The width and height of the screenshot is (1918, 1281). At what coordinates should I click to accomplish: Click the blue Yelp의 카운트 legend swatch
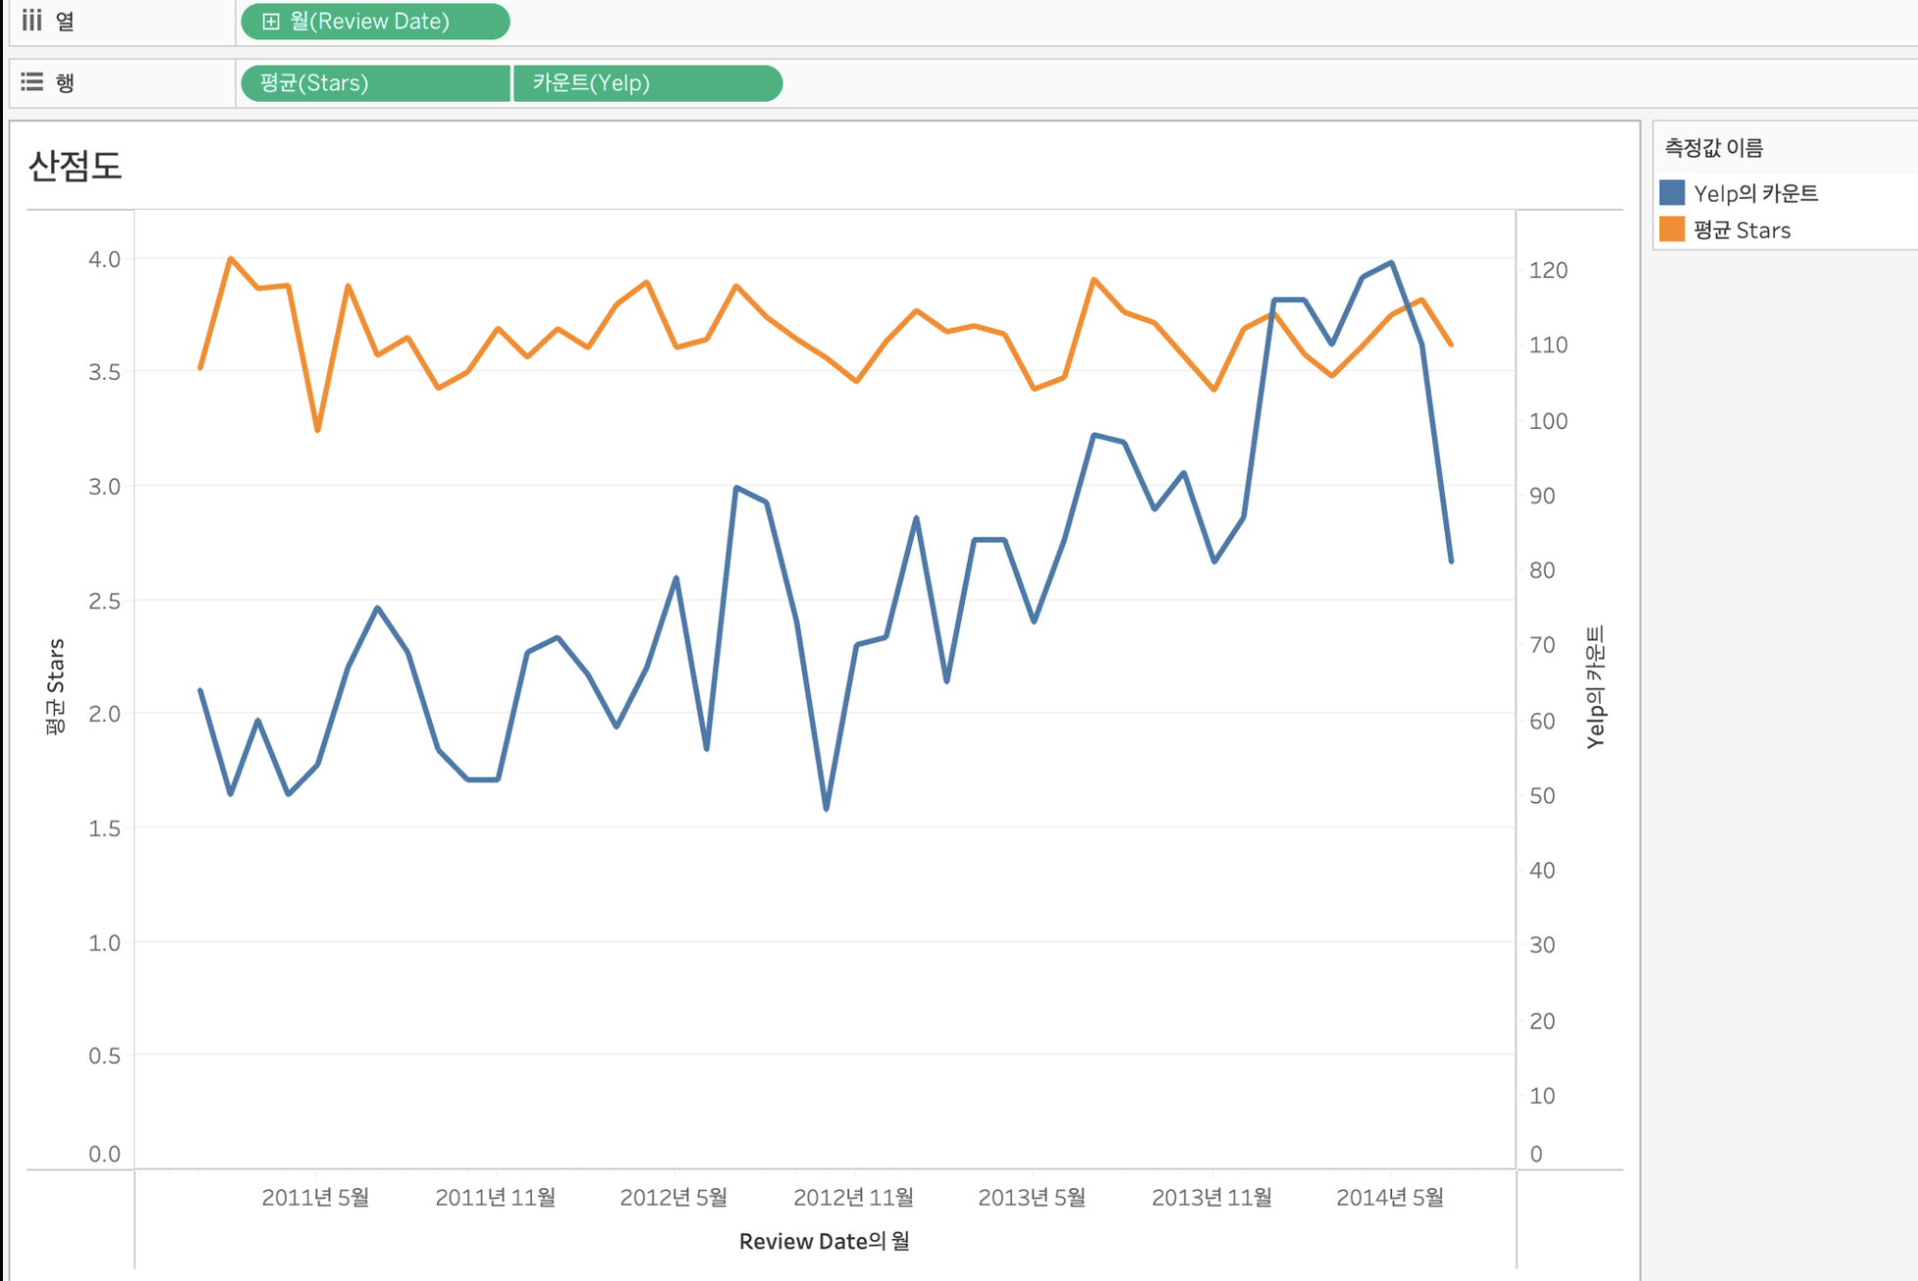click(x=1672, y=192)
